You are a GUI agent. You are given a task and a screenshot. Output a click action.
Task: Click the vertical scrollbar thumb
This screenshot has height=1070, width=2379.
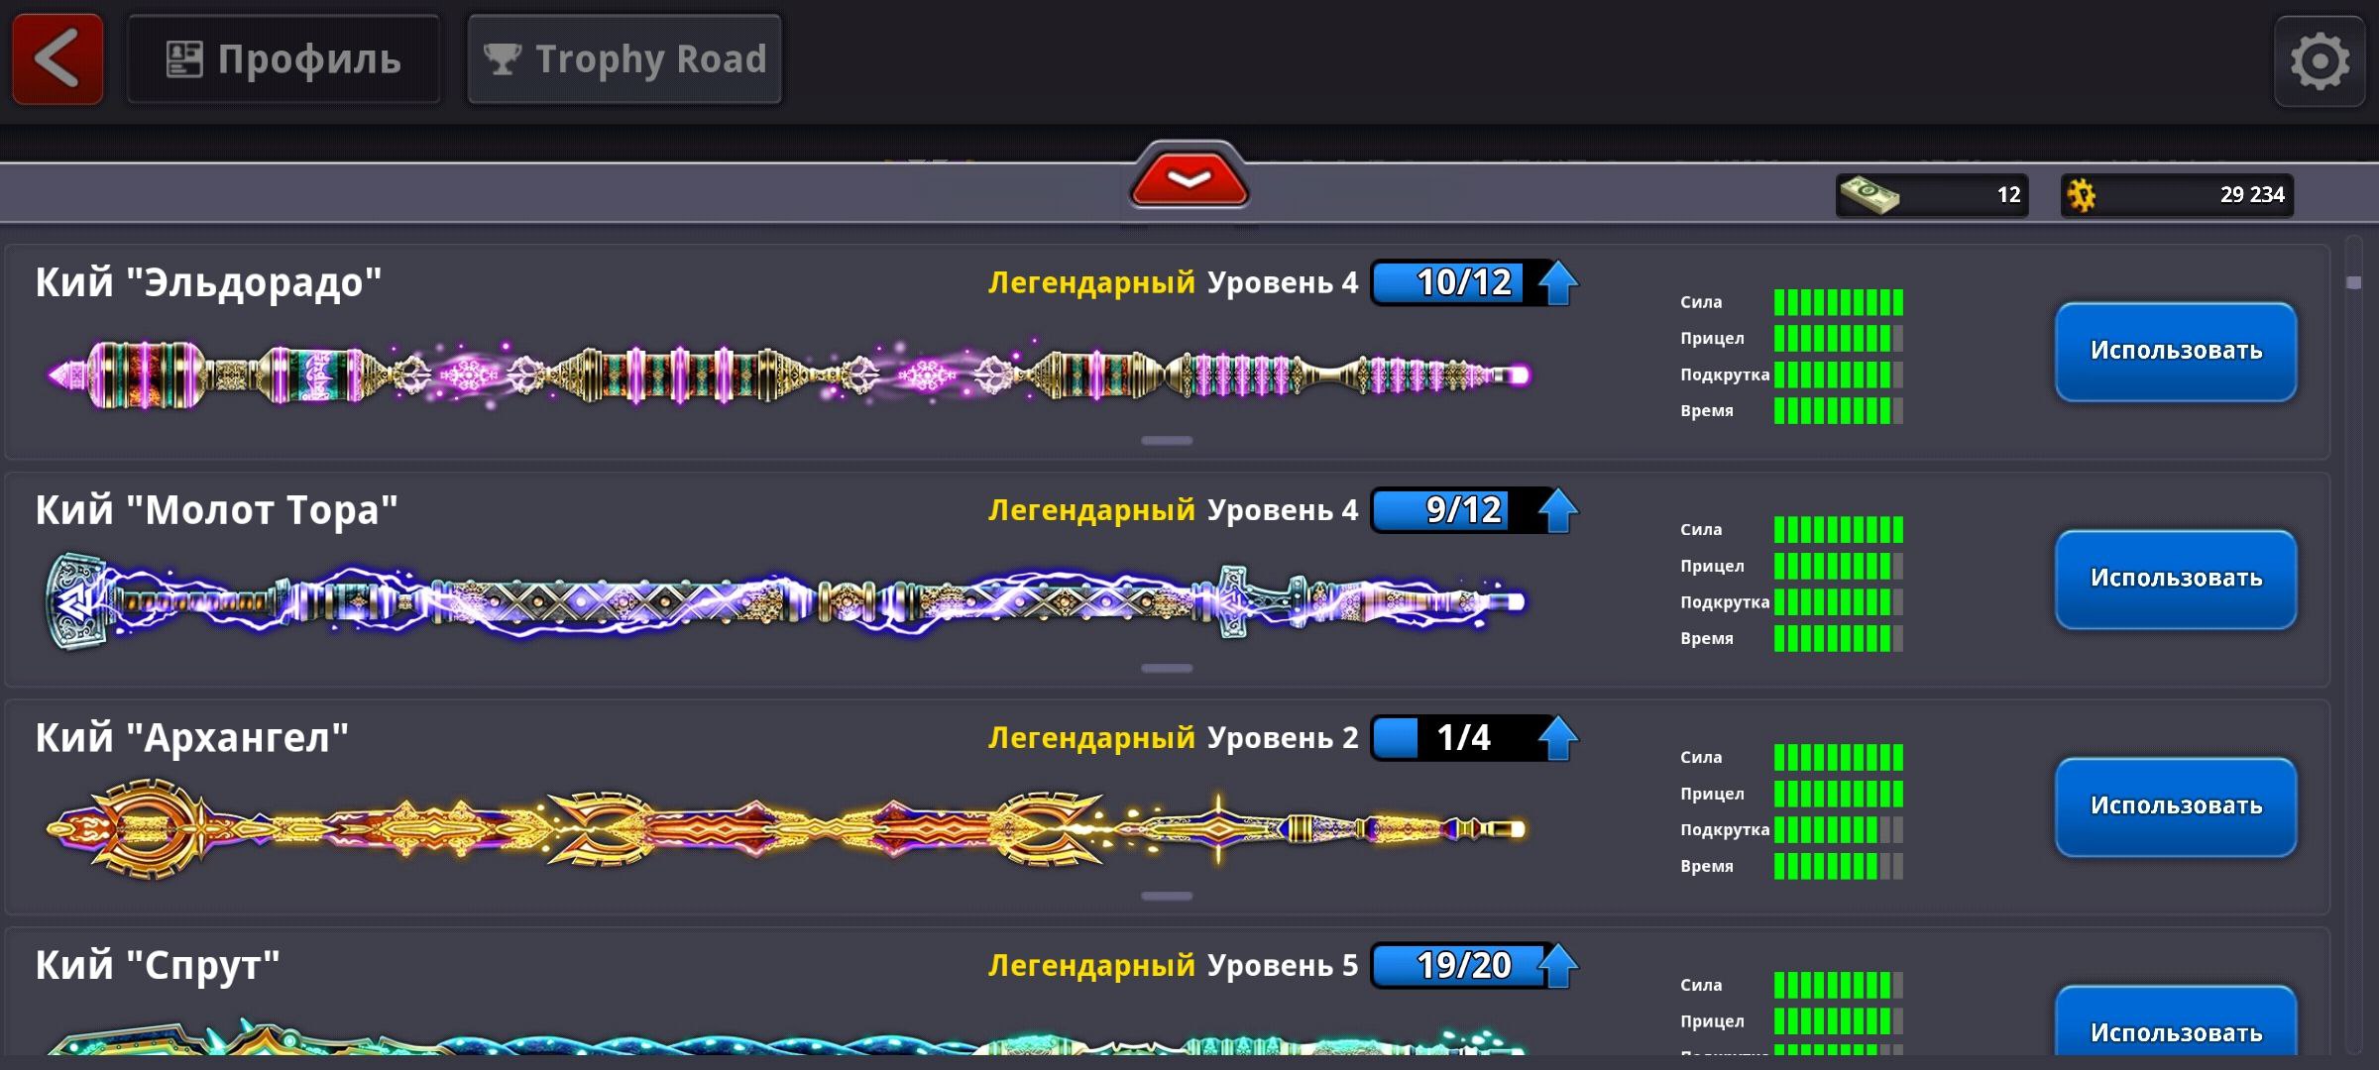(2354, 283)
